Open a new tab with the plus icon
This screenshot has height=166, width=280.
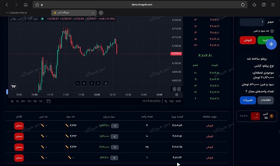pos(101,13)
